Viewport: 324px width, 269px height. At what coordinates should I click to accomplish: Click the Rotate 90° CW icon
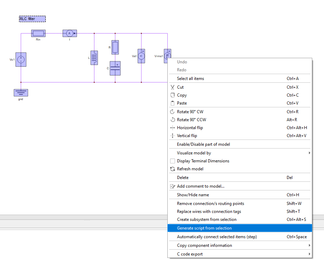pos(173,112)
